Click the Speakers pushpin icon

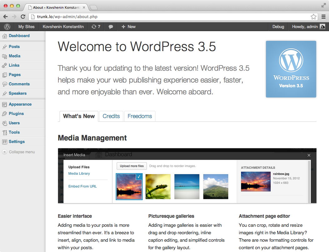[5, 93]
